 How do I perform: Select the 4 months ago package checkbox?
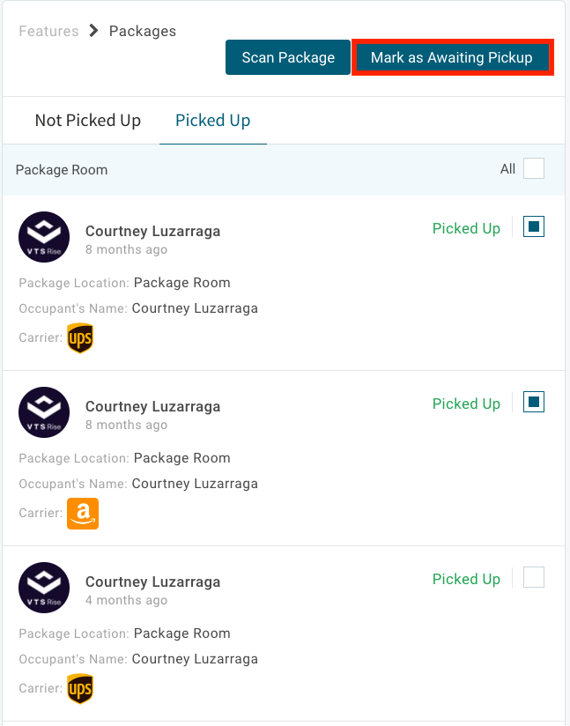534,578
